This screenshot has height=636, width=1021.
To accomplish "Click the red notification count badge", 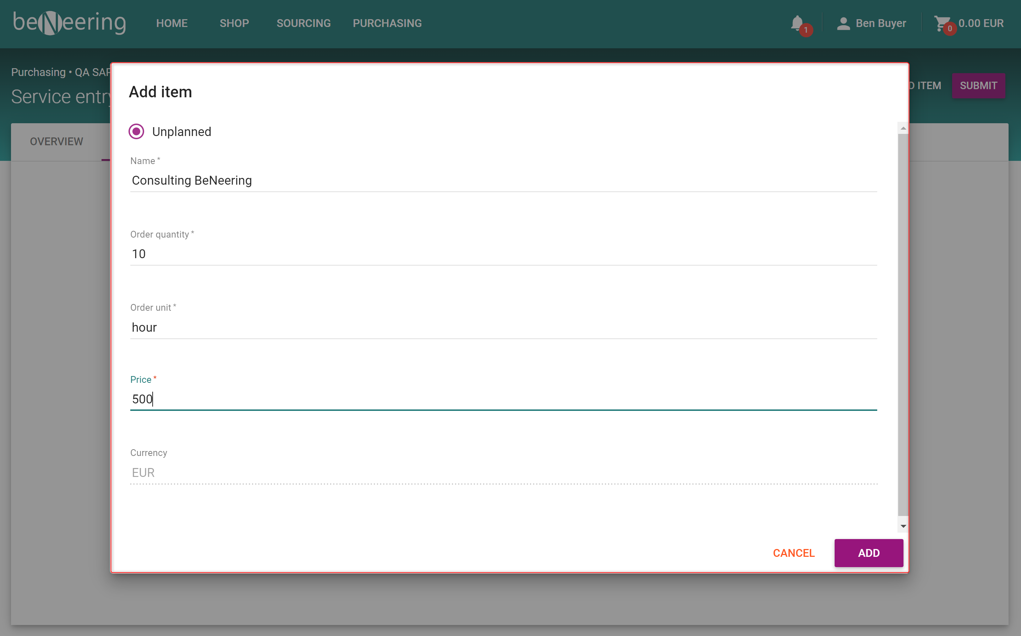I will click(x=806, y=30).
